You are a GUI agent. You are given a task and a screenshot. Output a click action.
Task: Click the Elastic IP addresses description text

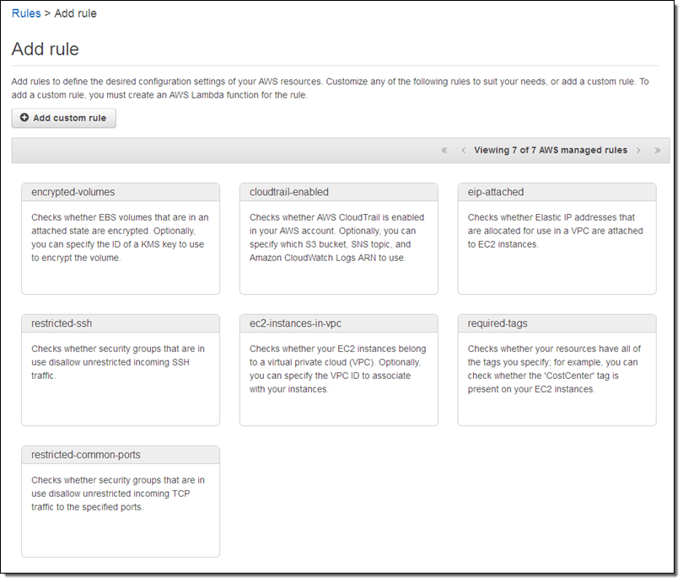click(555, 231)
